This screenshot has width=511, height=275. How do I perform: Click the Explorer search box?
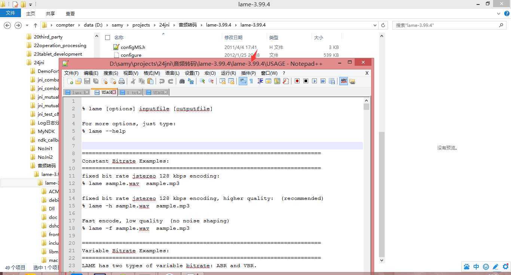[449, 25]
